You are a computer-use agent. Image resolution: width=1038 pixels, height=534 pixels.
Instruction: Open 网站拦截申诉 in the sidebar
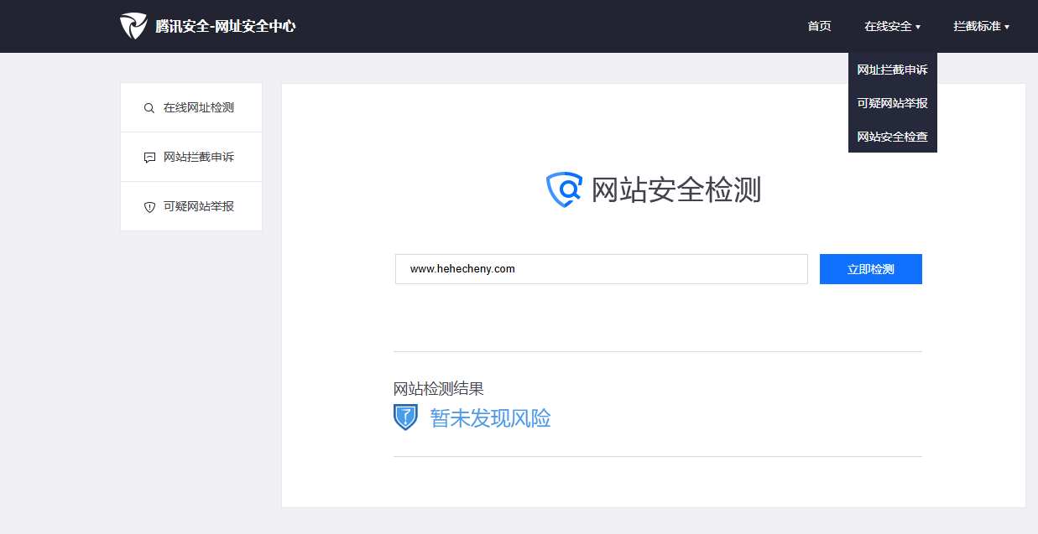pos(191,158)
